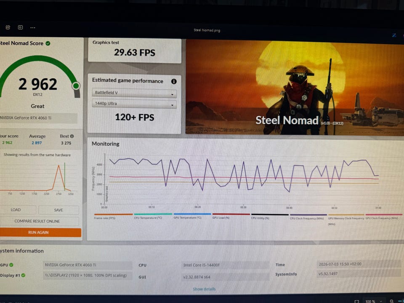This screenshot has width=404, height=303.
Task: Open the three-dot more options menu
Action: 33,28
